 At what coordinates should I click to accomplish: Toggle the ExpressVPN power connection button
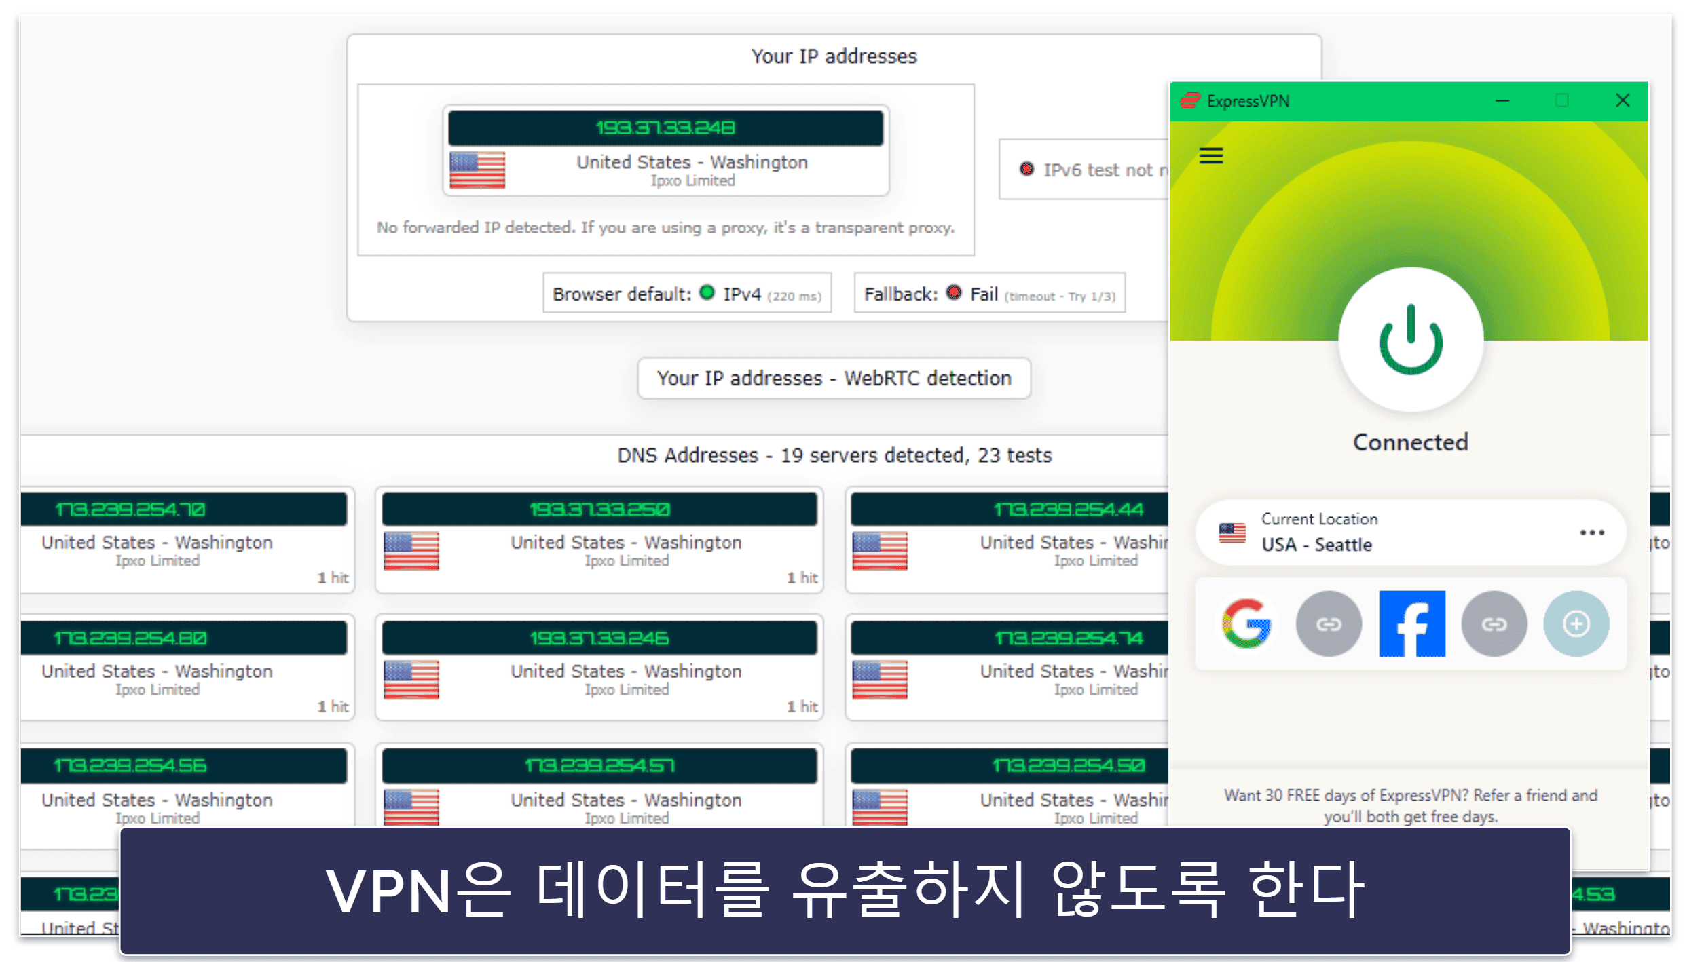coord(1411,339)
